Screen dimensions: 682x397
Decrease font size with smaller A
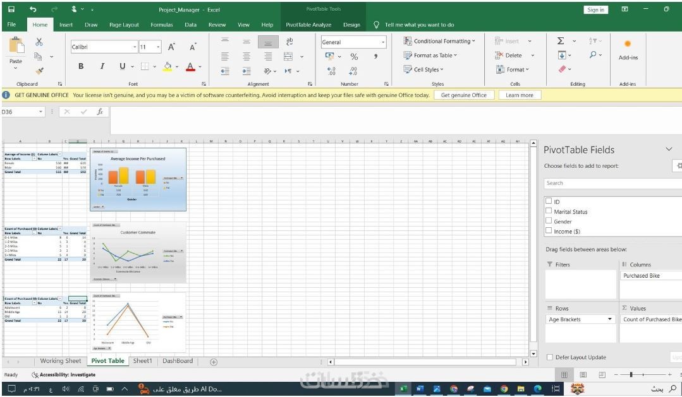coord(193,47)
